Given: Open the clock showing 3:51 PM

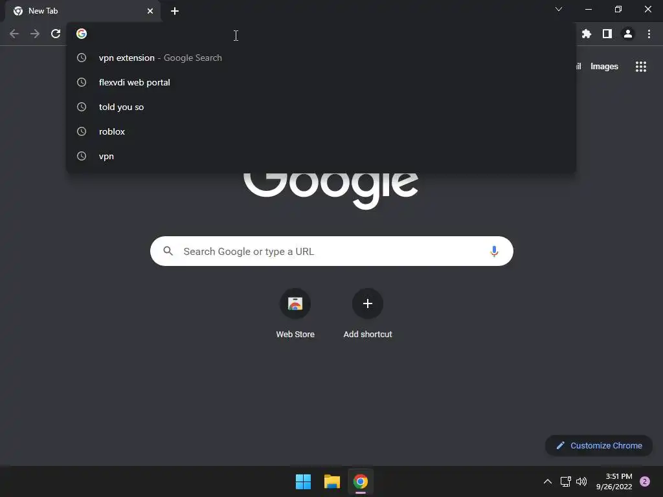Looking at the screenshot, I should [x=614, y=481].
